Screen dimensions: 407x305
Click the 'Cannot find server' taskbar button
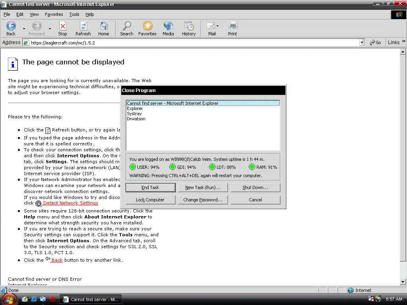[91, 299]
